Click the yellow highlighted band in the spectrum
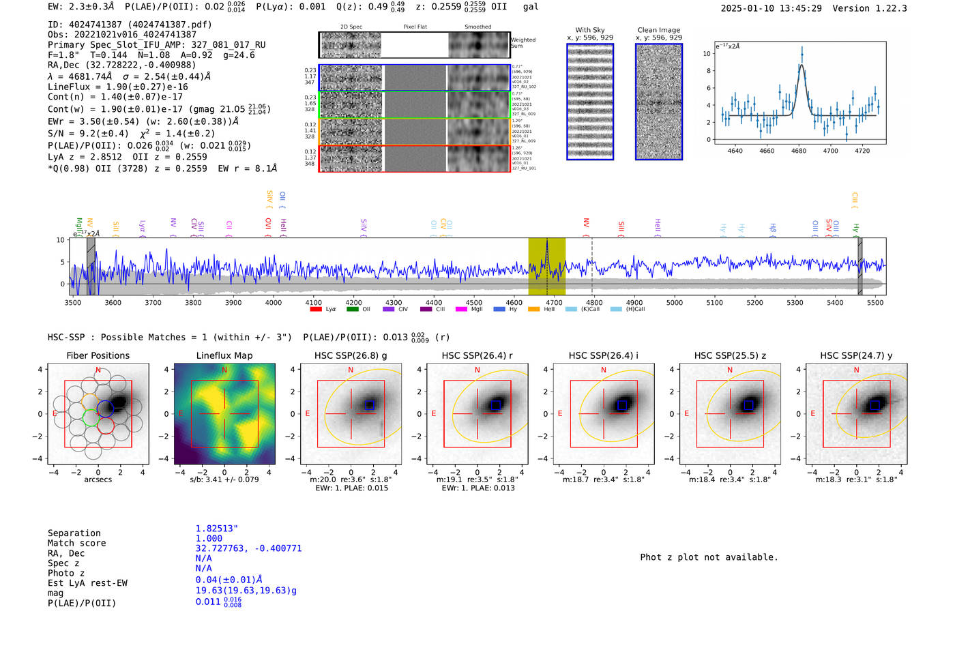The image size is (955, 650). [x=547, y=266]
